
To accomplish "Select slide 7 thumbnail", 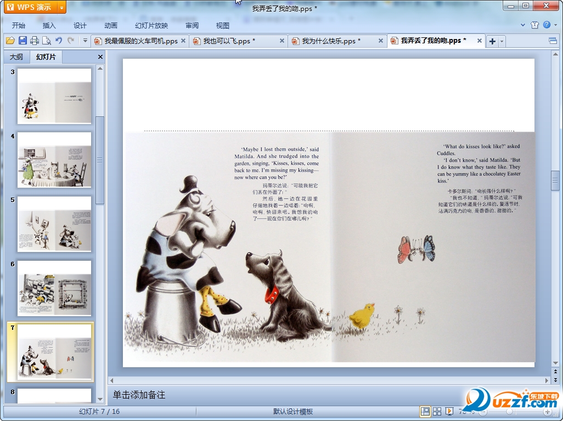I will (x=54, y=352).
